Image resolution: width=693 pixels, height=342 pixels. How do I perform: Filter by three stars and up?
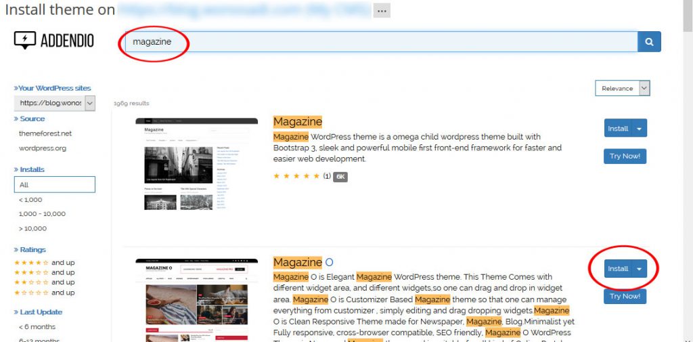pyautogui.click(x=44, y=272)
